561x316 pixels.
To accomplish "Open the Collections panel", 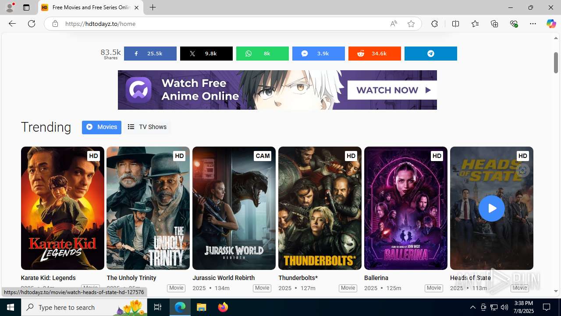I will tap(494, 24).
